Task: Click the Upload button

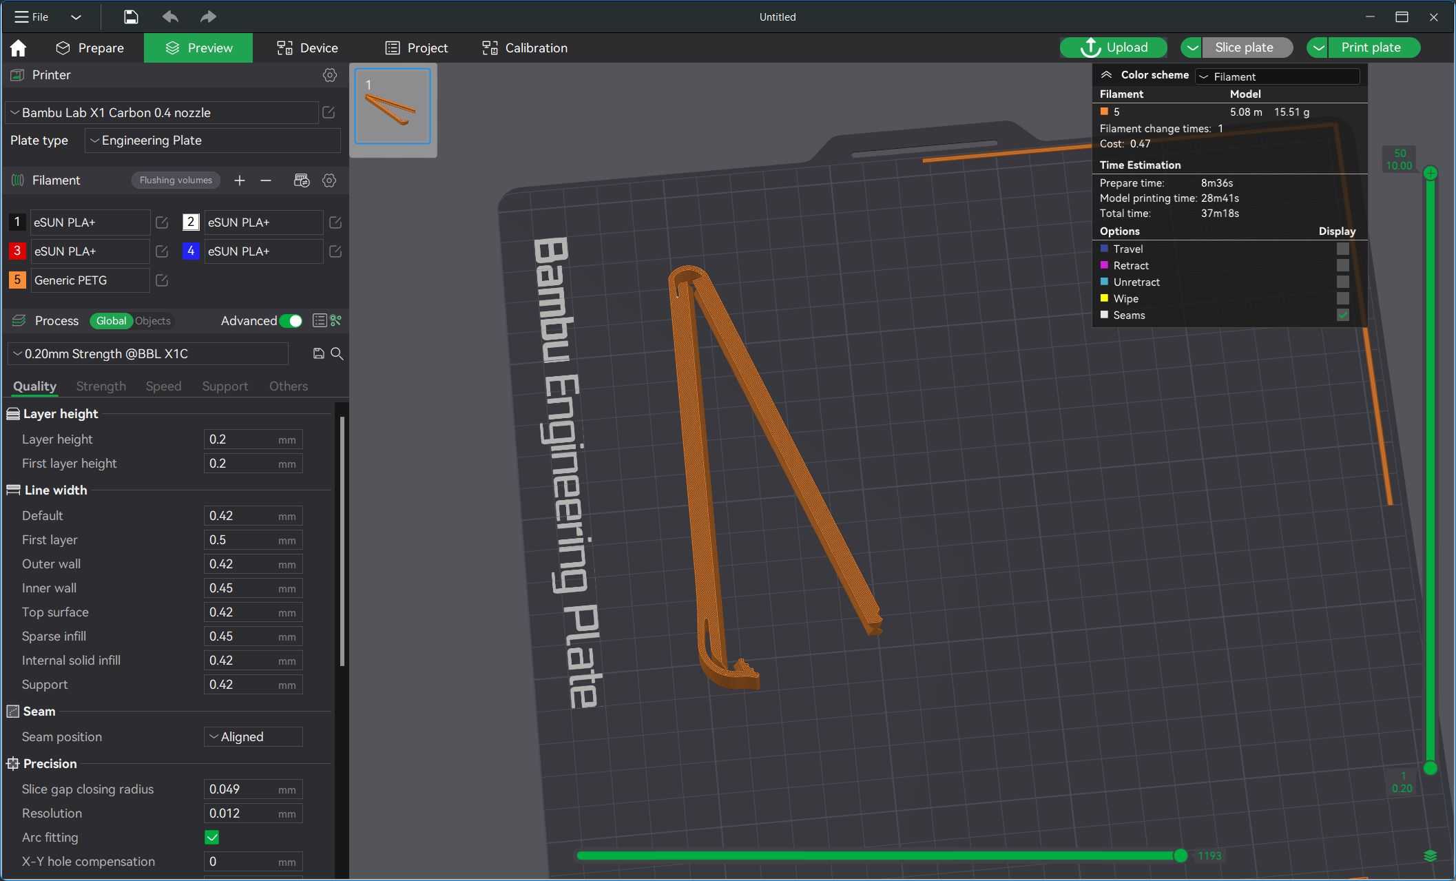Action: [1113, 48]
